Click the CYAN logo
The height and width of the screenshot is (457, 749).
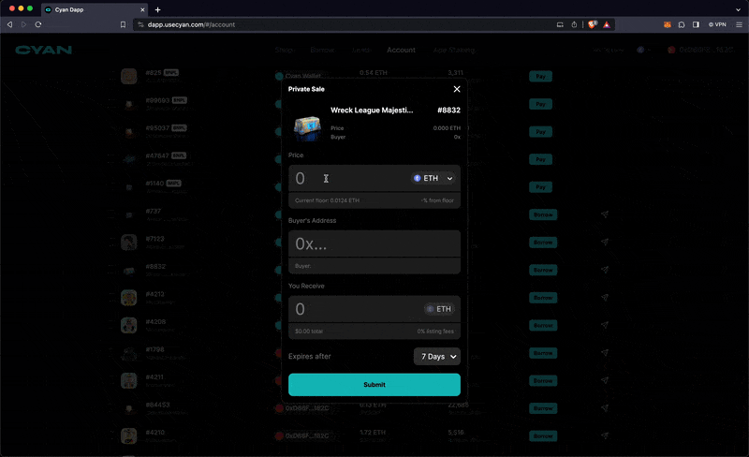coord(43,50)
